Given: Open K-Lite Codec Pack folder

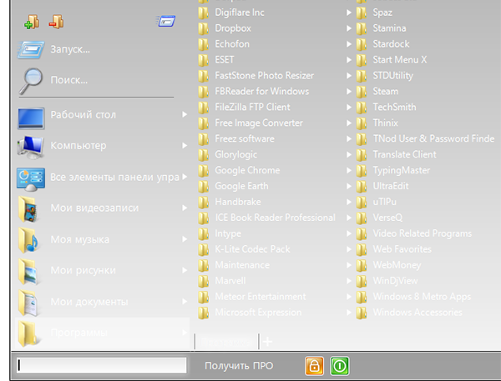Looking at the screenshot, I should point(275,249).
